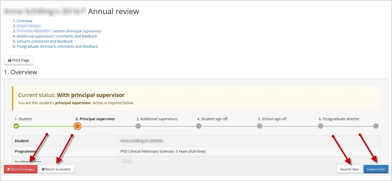Click the gray Additional supervisors step dot

138,126
